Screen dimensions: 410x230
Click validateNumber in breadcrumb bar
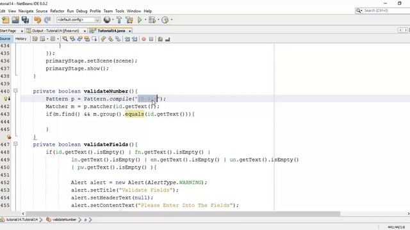coord(64,220)
